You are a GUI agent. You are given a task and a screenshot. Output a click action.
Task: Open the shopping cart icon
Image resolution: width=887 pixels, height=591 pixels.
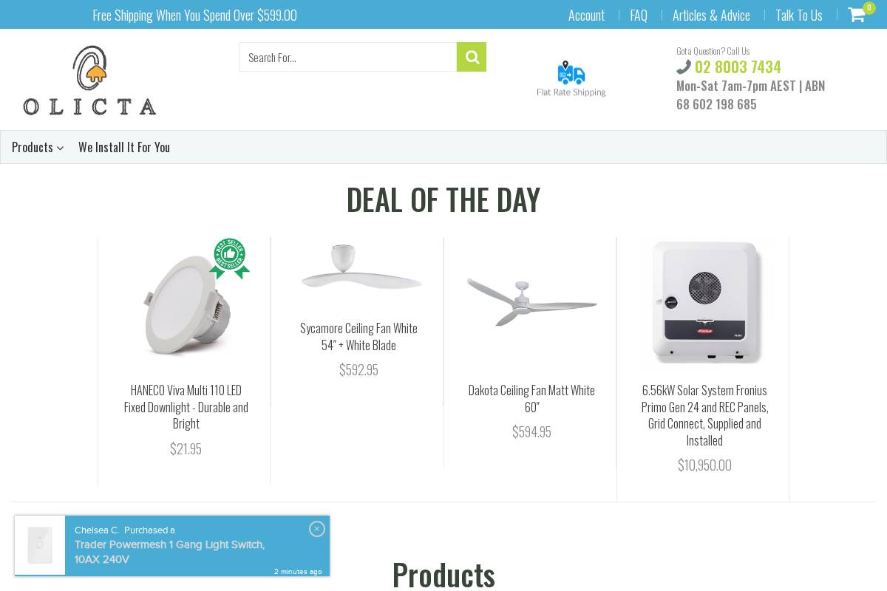point(856,15)
